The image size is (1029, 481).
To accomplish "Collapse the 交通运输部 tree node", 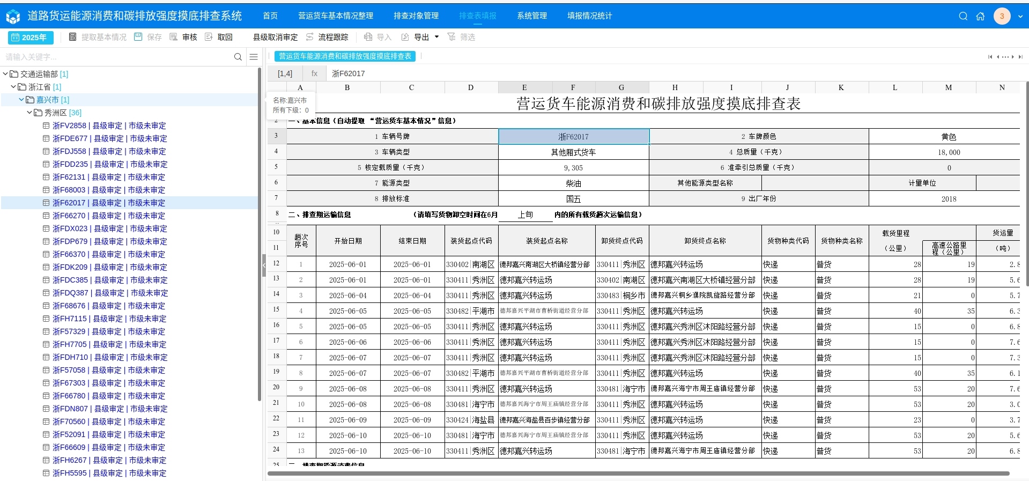I will coord(5,74).
